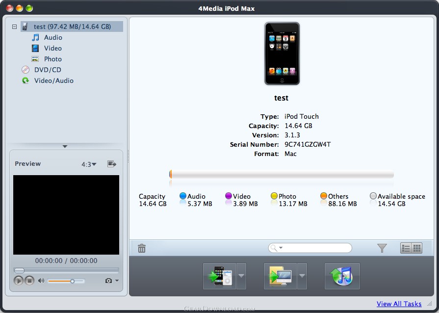Select the DVD/CD source
The image size is (439, 313).
tap(48, 70)
